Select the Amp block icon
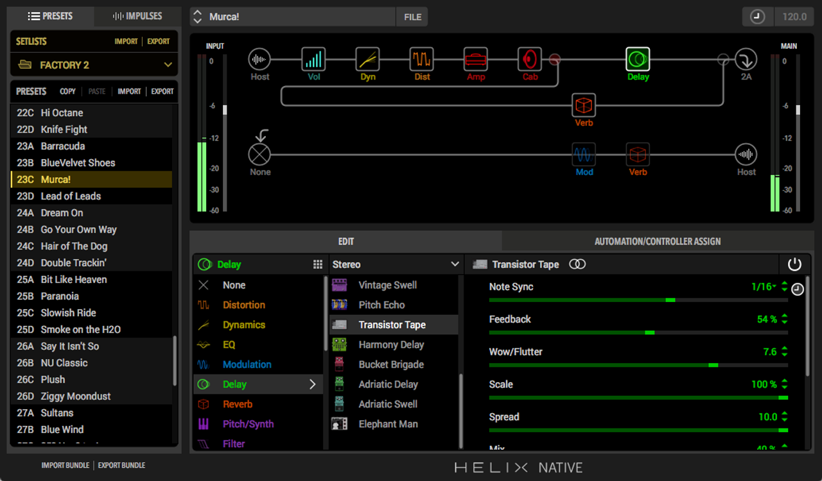Viewport: 822px width, 481px height. [476, 60]
